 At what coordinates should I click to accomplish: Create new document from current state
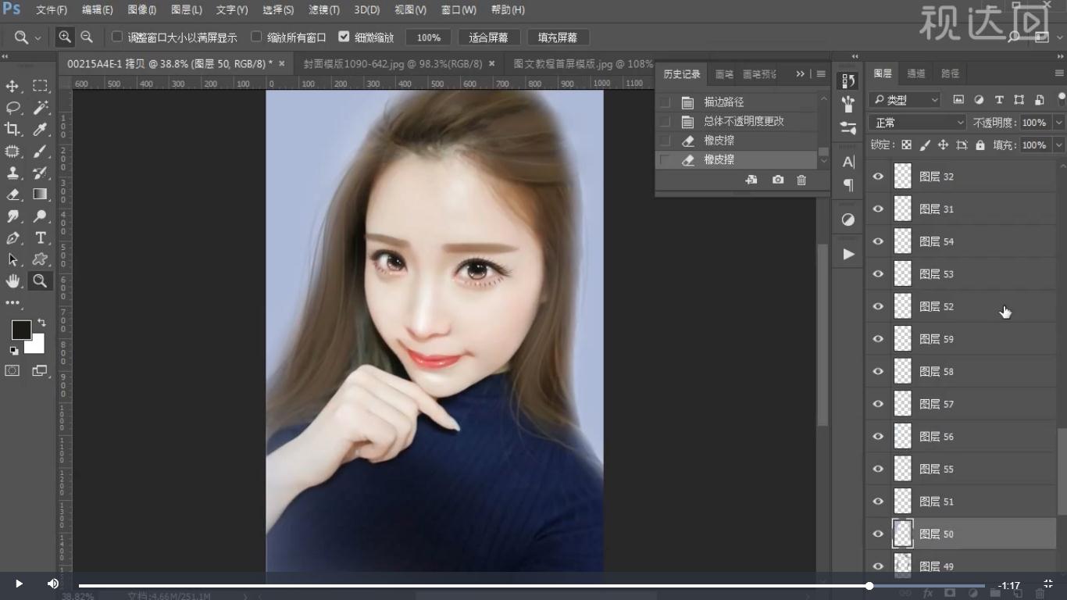pyautogui.click(x=751, y=180)
